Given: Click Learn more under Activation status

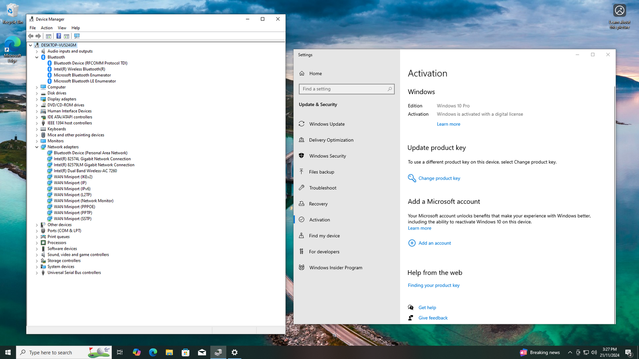Looking at the screenshot, I should [x=448, y=124].
